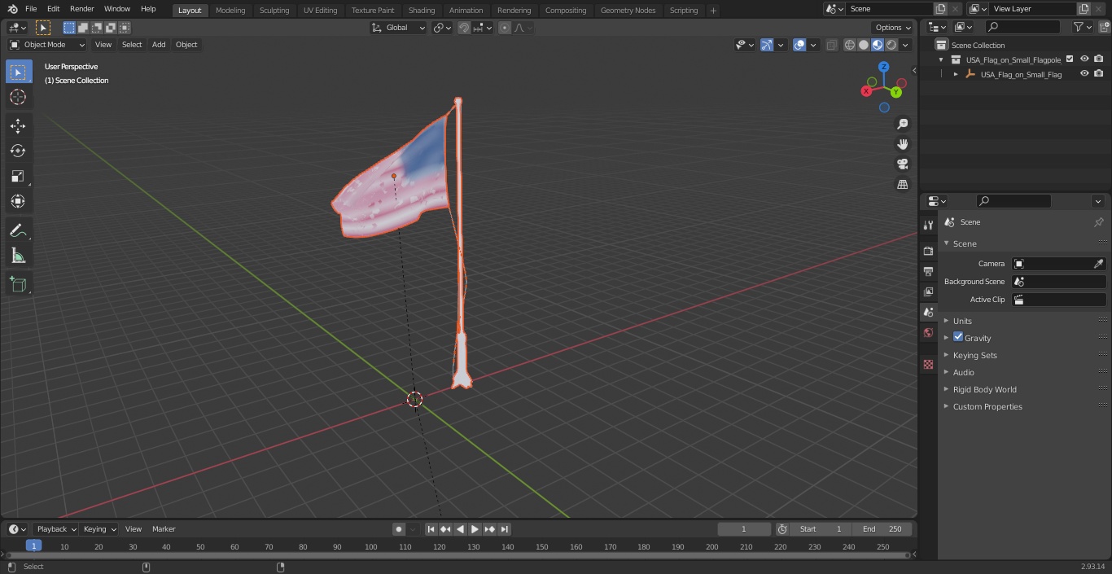Screen dimensions: 1112x574
Task: Open the Texture properties tab
Action: pyautogui.click(x=928, y=364)
